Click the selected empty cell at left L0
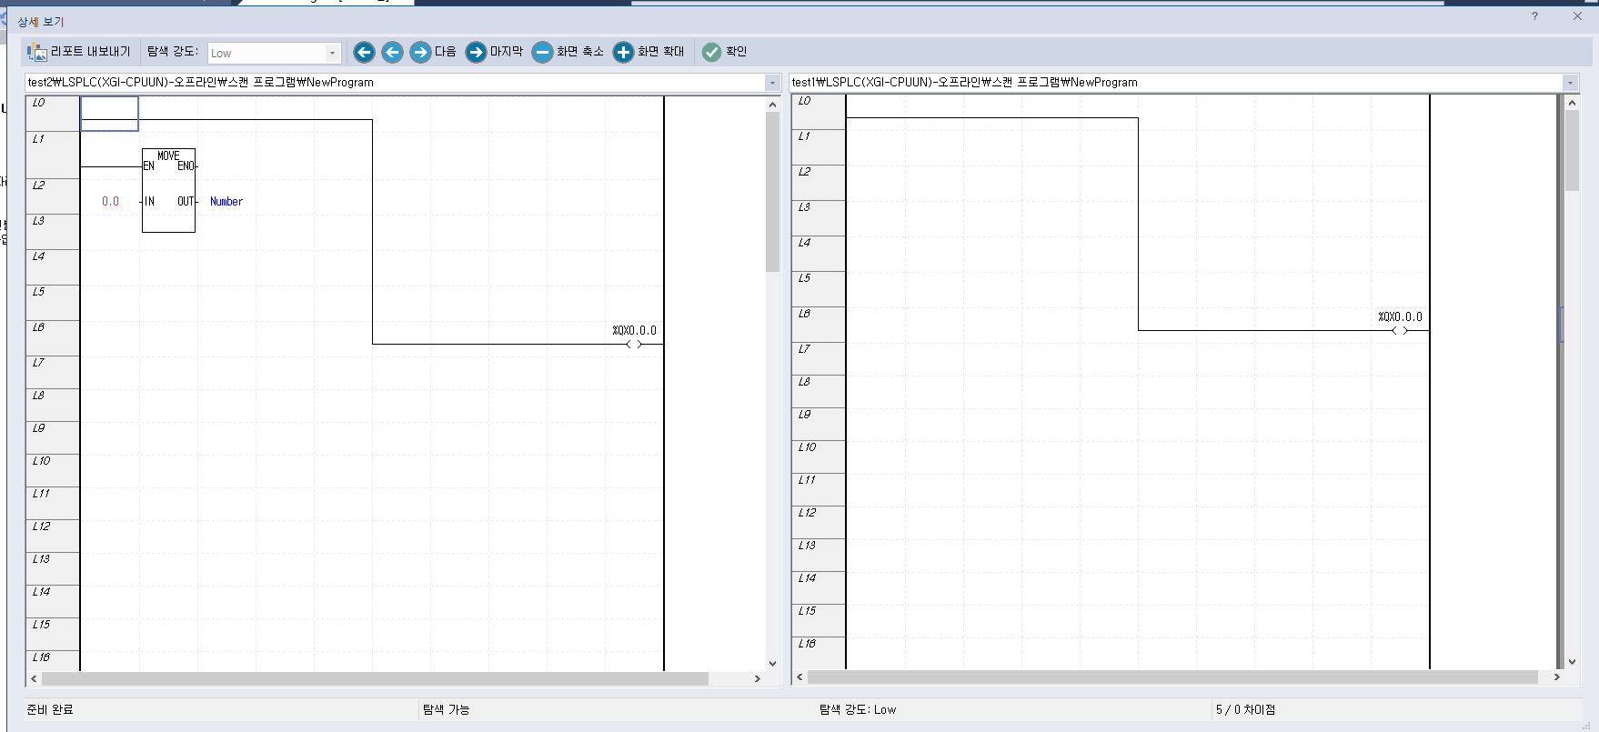 (109, 114)
